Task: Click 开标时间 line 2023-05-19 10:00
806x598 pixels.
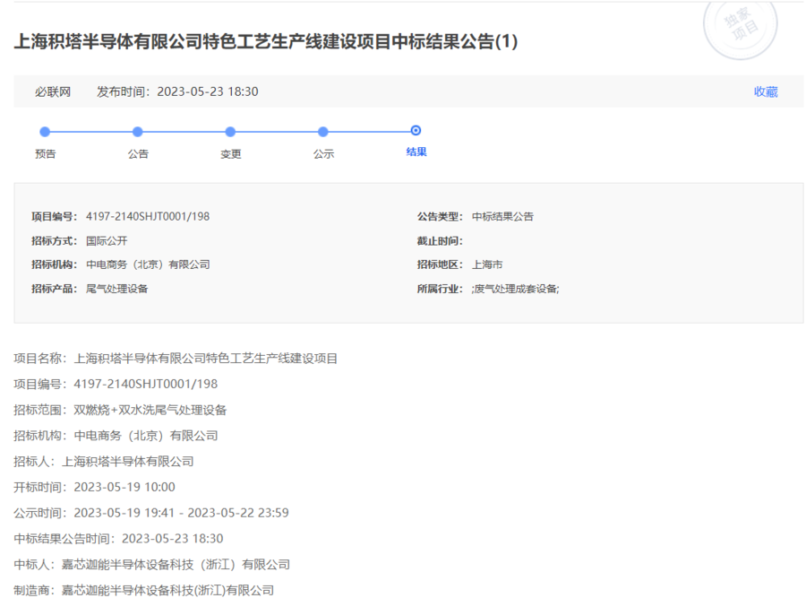Action: click(x=95, y=487)
